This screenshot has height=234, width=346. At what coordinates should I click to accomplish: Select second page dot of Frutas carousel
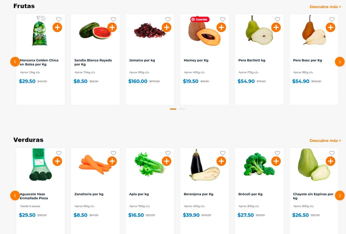[182, 109]
